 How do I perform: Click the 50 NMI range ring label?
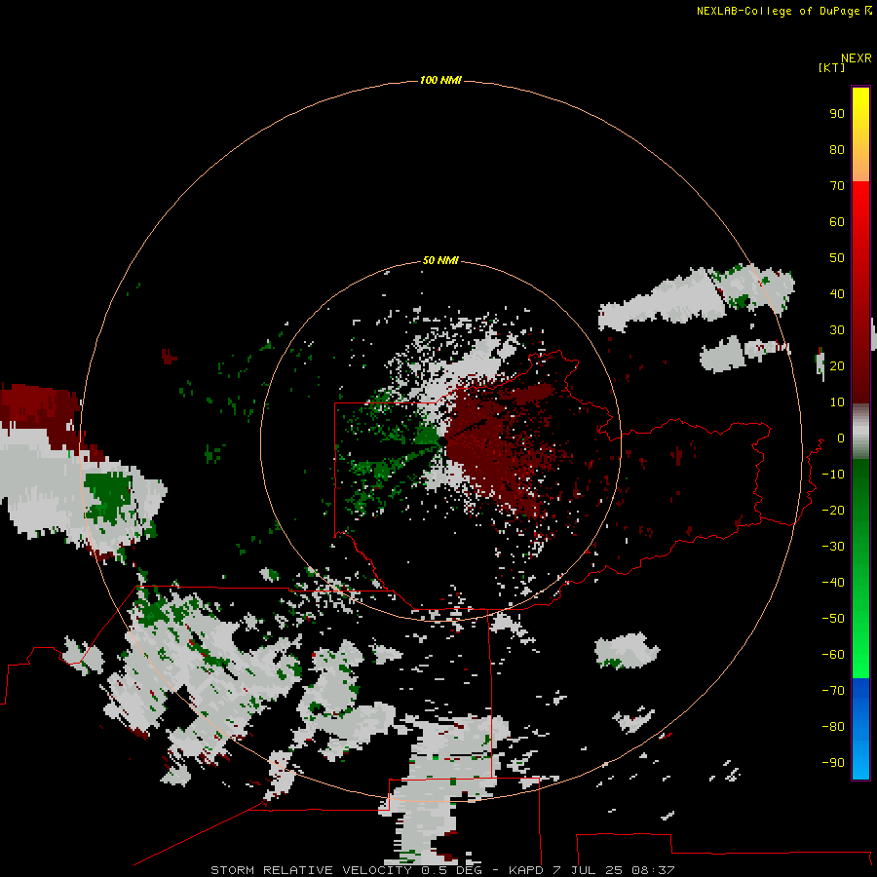(x=440, y=260)
